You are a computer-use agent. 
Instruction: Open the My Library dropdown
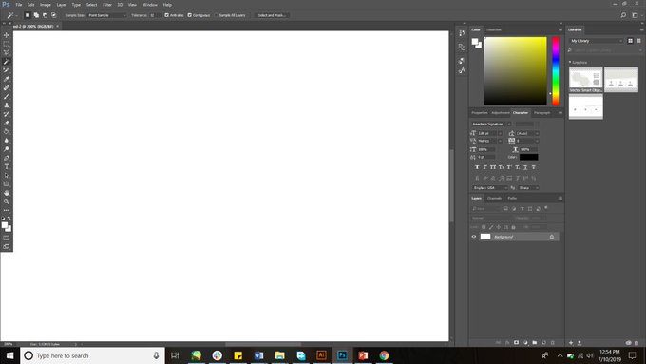(x=597, y=41)
